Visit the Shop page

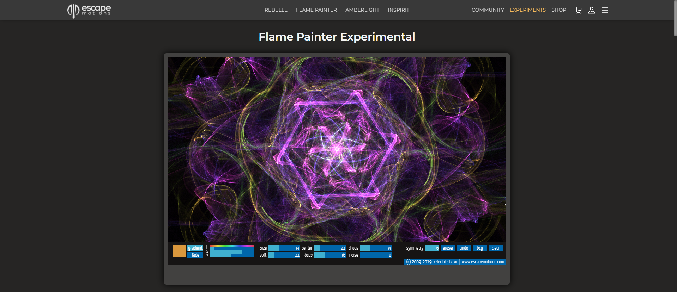click(559, 10)
